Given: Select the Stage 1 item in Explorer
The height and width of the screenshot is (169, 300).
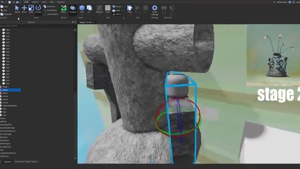Looking at the screenshot, I should (x=5, y=87).
